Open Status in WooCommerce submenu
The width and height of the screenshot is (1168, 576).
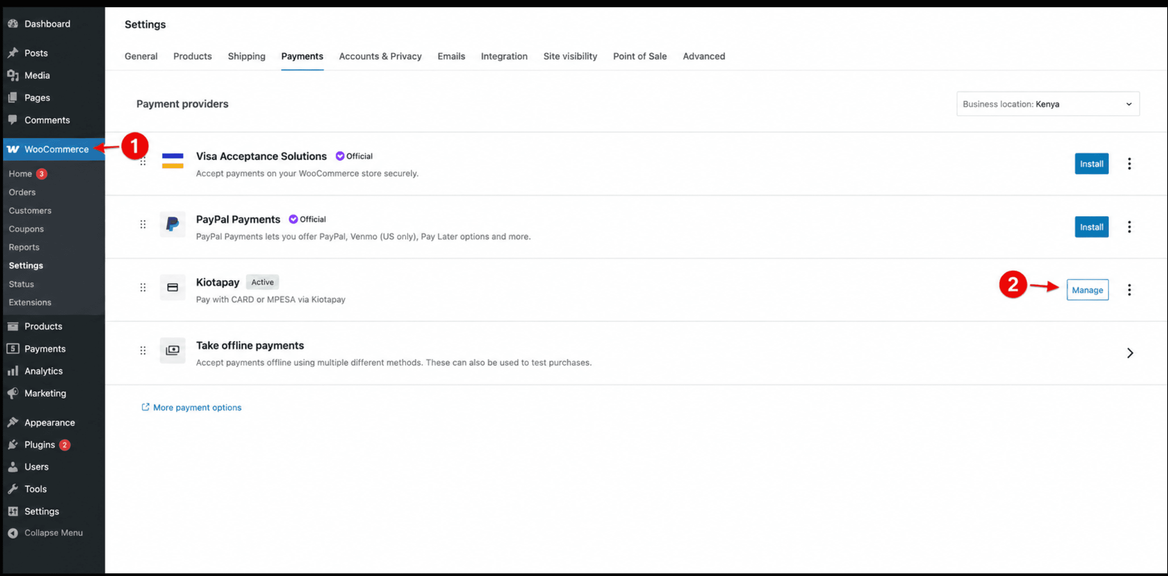(21, 284)
